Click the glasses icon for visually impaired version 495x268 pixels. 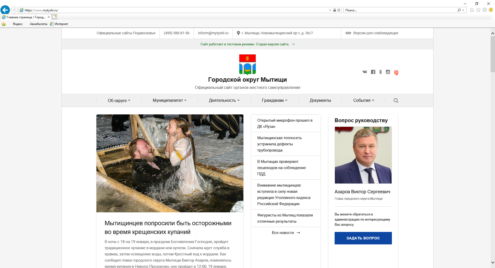coord(348,33)
